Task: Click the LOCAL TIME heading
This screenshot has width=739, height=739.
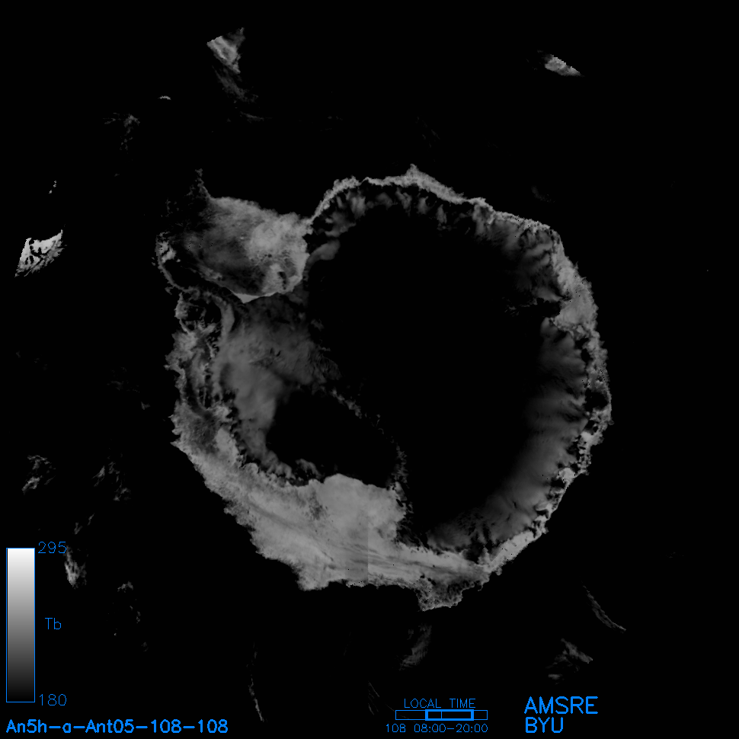Action: pyautogui.click(x=440, y=703)
